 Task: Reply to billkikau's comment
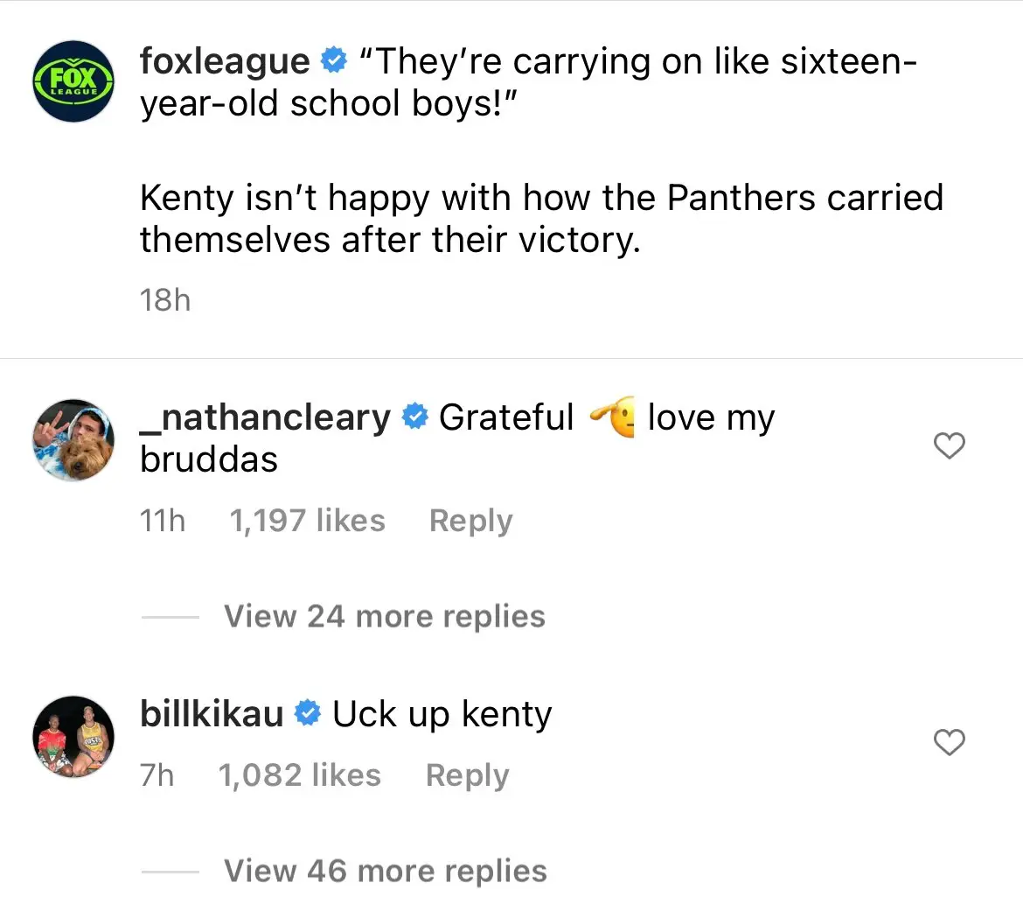tap(467, 775)
